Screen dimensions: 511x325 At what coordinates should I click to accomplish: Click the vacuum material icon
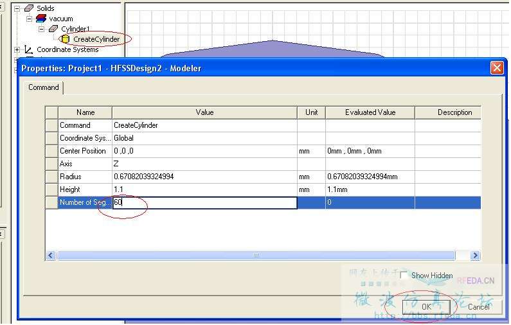(x=41, y=19)
